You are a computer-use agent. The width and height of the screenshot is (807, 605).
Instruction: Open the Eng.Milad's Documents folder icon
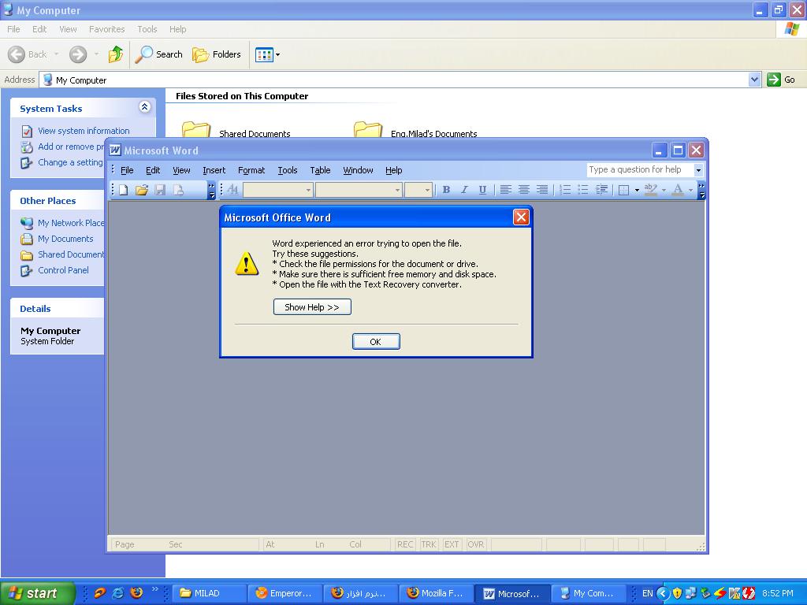tap(368, 130)
